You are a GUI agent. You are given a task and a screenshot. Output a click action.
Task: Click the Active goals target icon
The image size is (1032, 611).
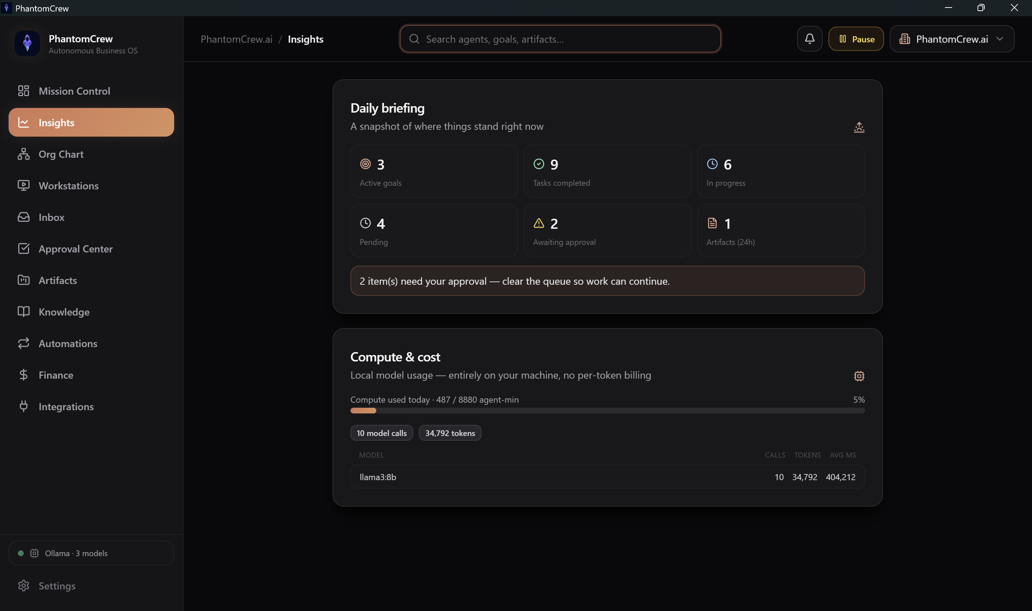(365, 164)
